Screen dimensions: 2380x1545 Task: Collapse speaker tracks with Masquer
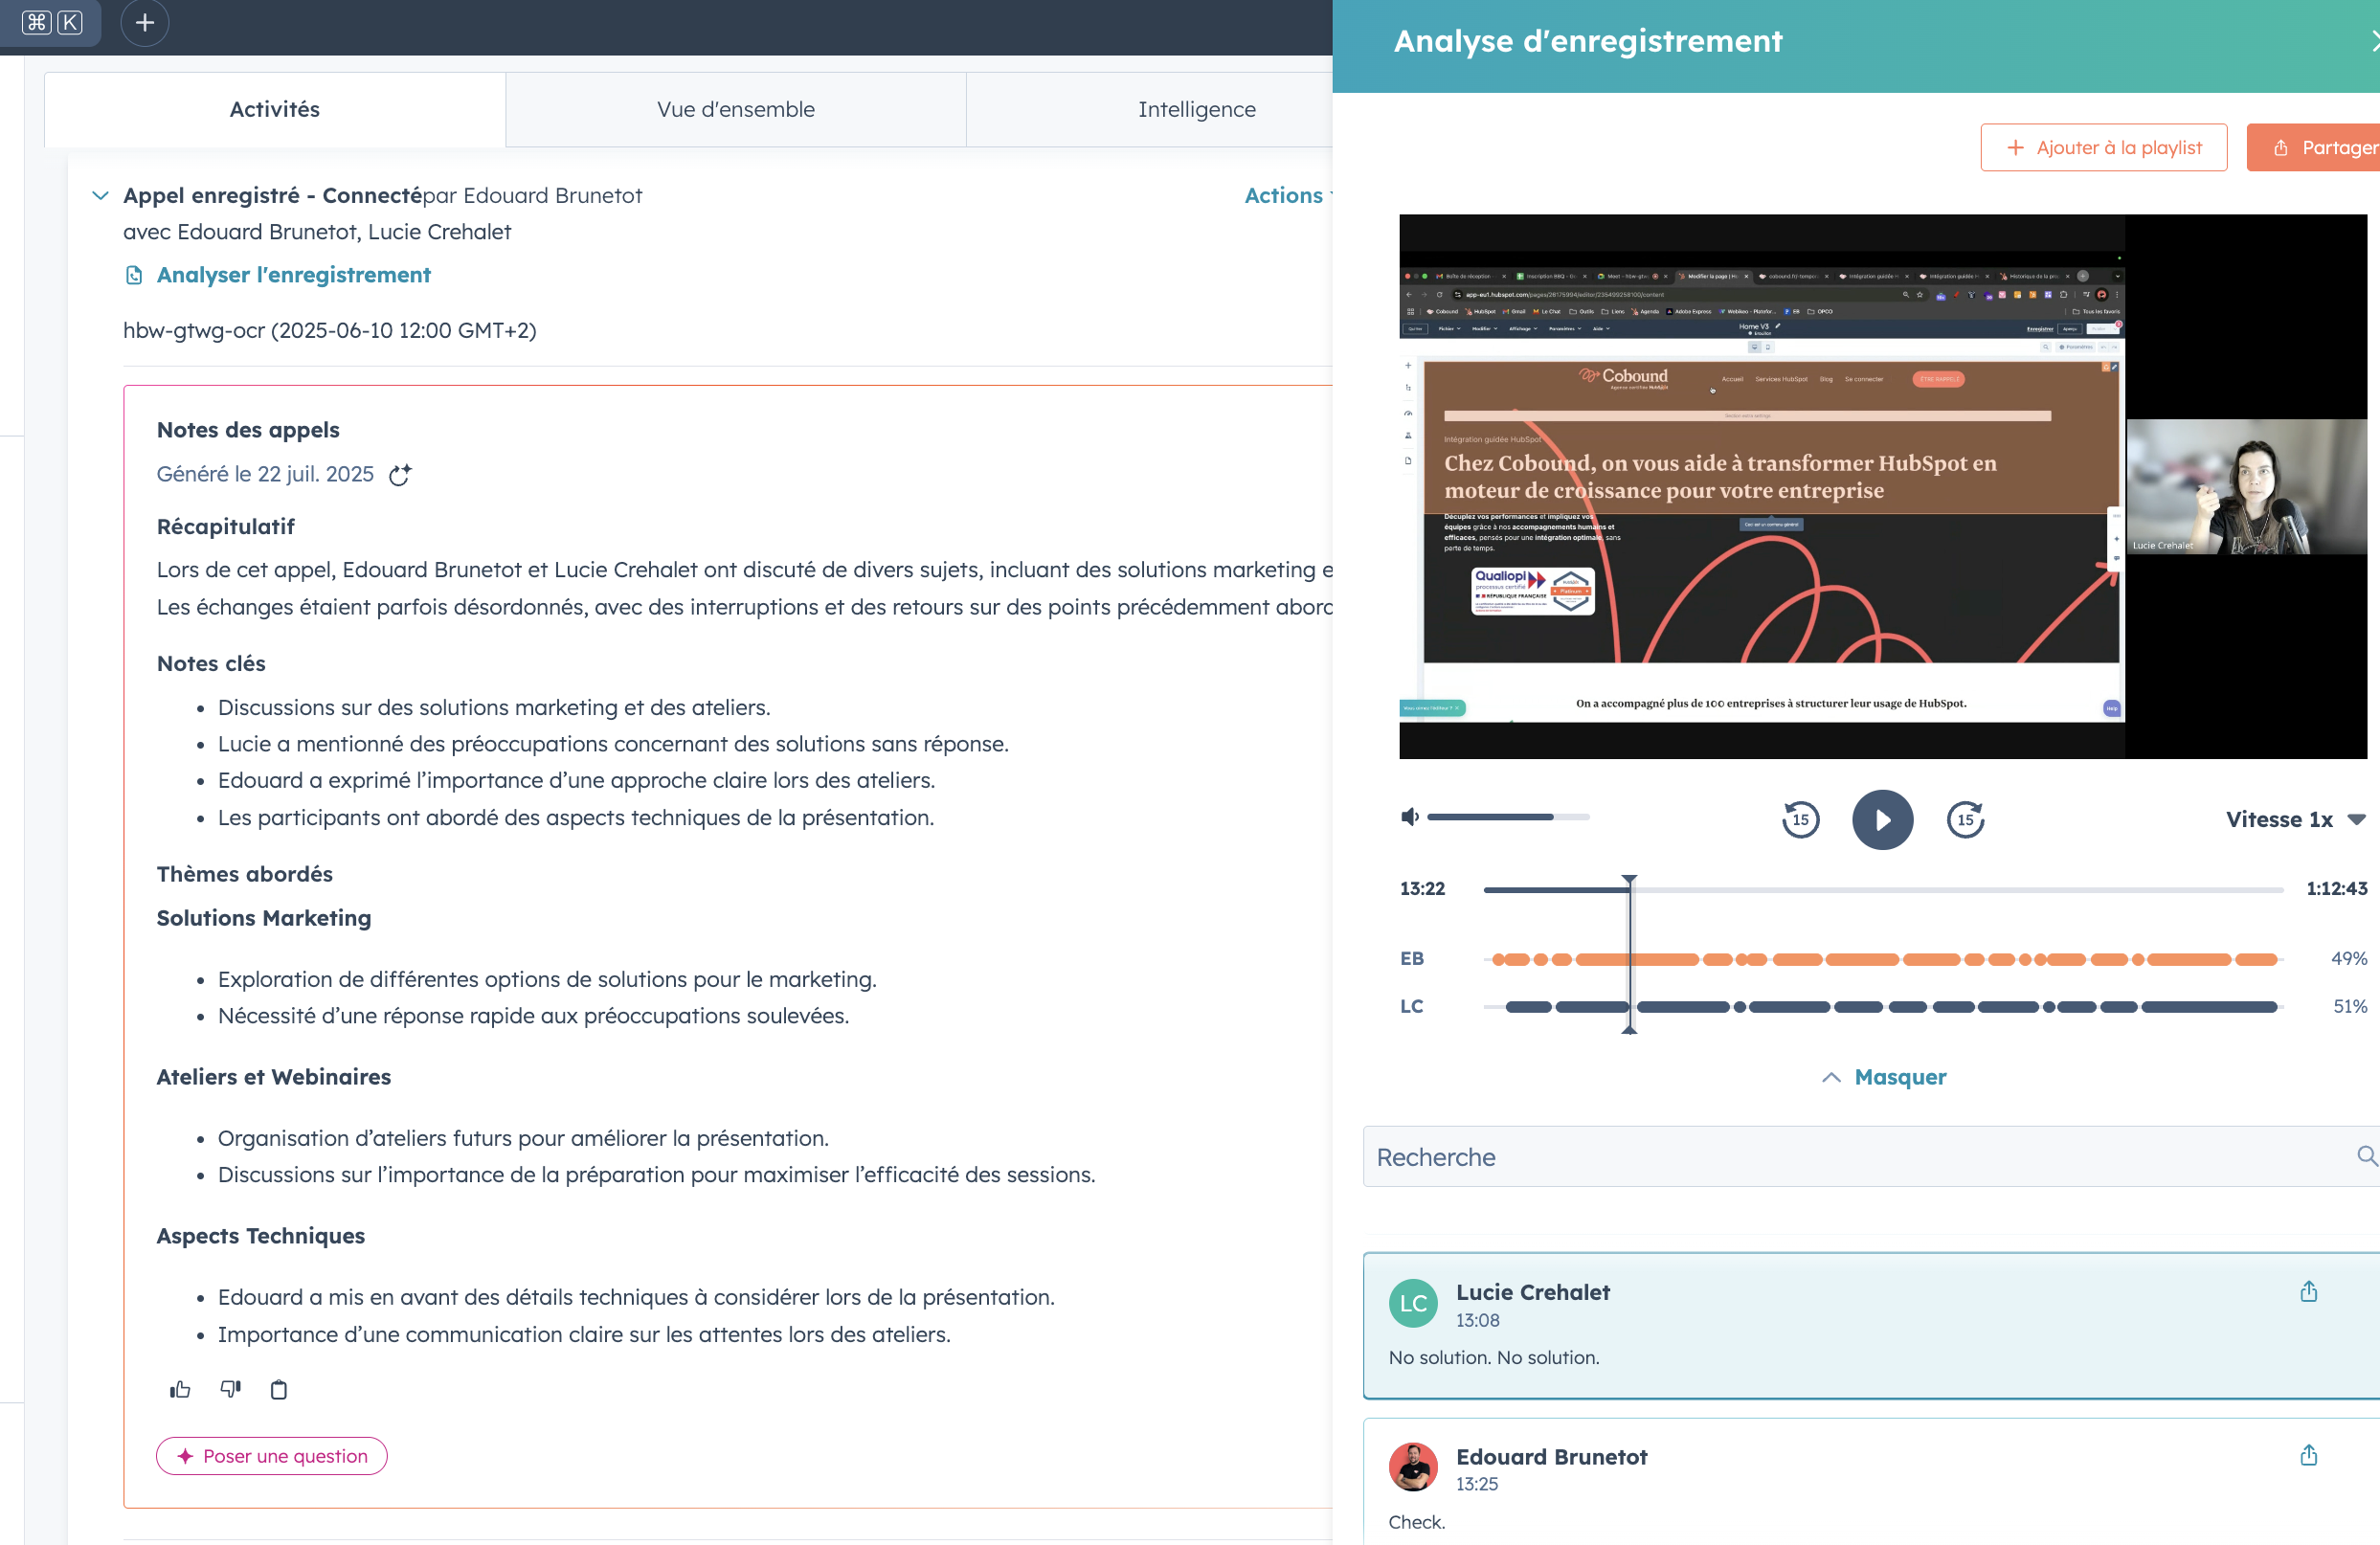(1884, 1077)
